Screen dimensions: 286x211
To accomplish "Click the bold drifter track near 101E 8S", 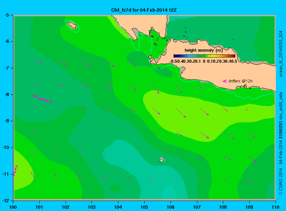I will (x=42, y=99).
